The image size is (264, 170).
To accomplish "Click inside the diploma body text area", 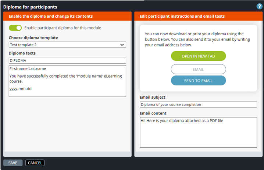I will click(67, 81).
